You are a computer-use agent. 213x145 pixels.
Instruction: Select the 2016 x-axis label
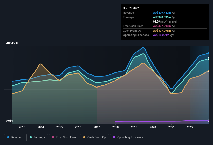tap(78, 127)
